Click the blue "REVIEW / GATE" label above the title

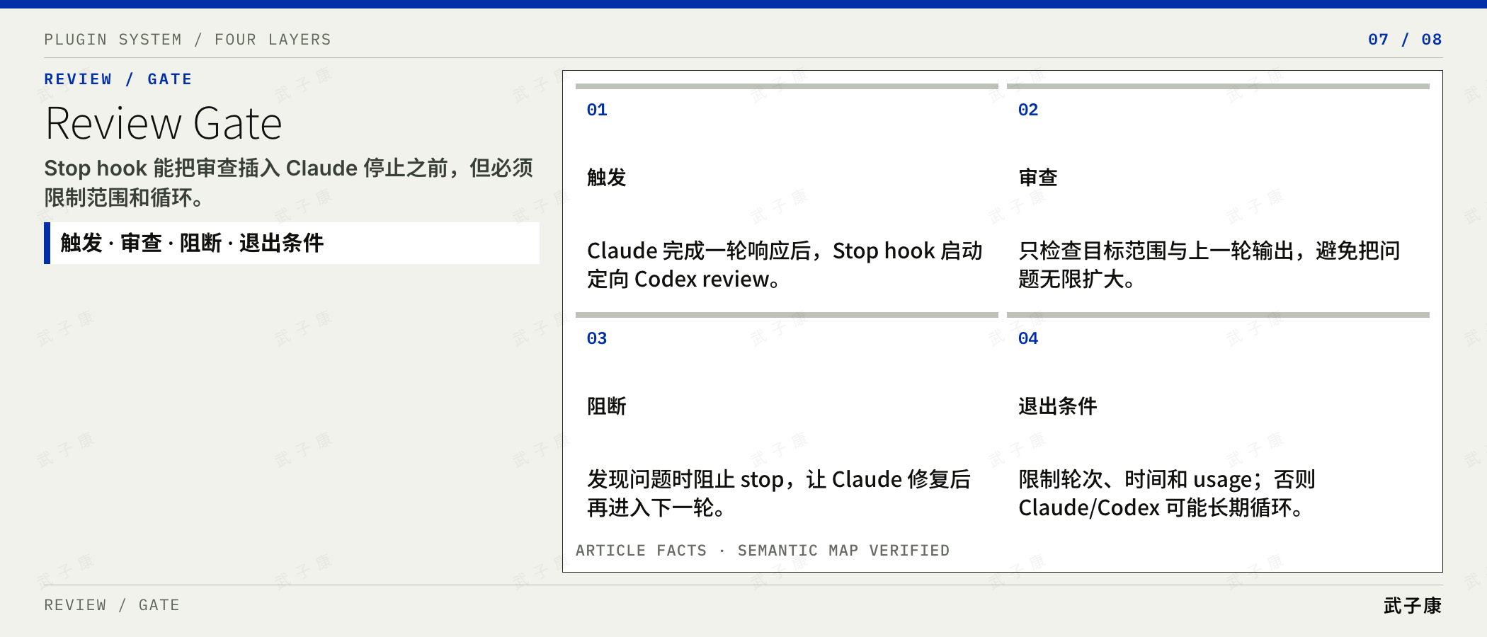[x=118, y=79]
